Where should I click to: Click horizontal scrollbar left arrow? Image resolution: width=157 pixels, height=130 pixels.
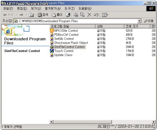[x=51, y=122]
